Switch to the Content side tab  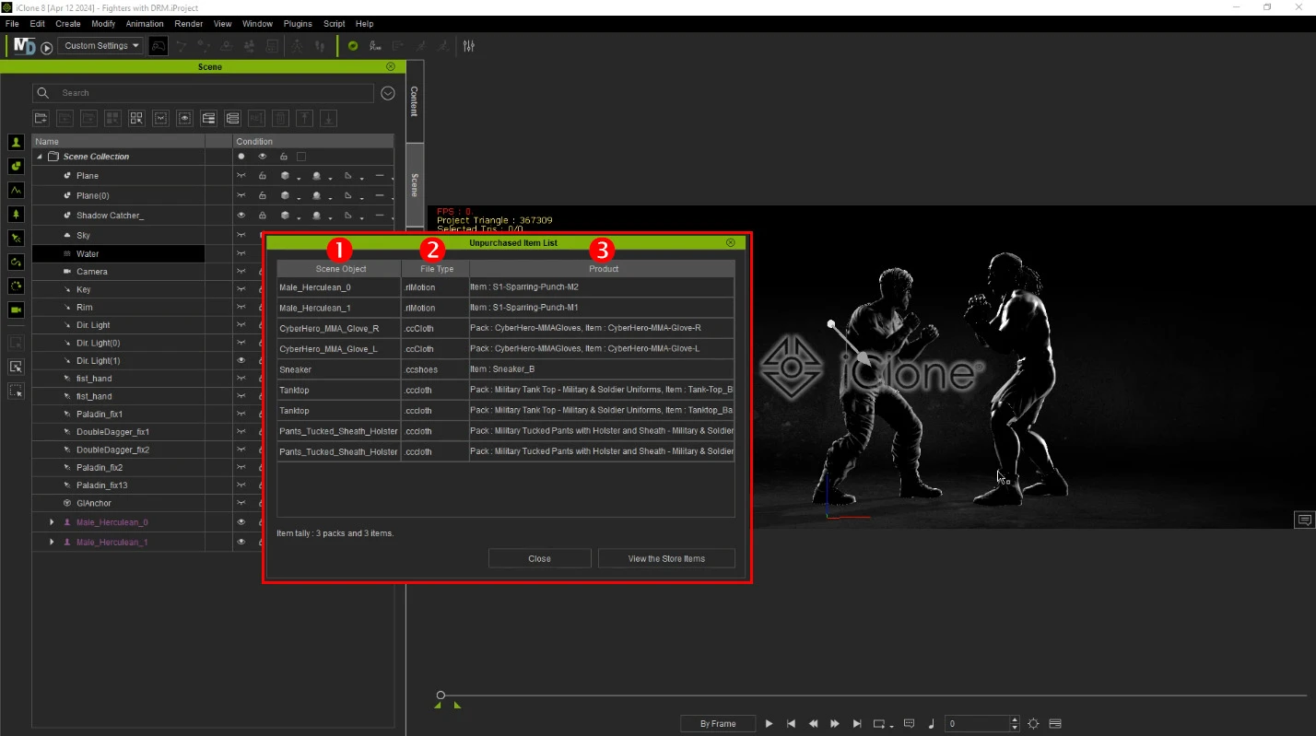click(414, 101)
